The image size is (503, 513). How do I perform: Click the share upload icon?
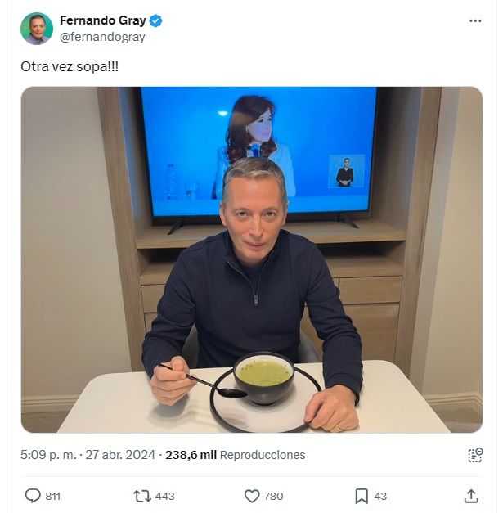[x=471, y=496]
